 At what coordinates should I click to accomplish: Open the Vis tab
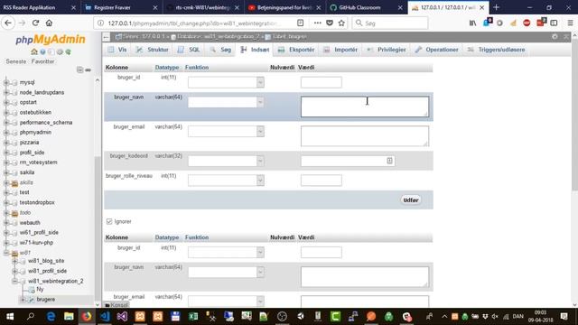coord(117,50)
